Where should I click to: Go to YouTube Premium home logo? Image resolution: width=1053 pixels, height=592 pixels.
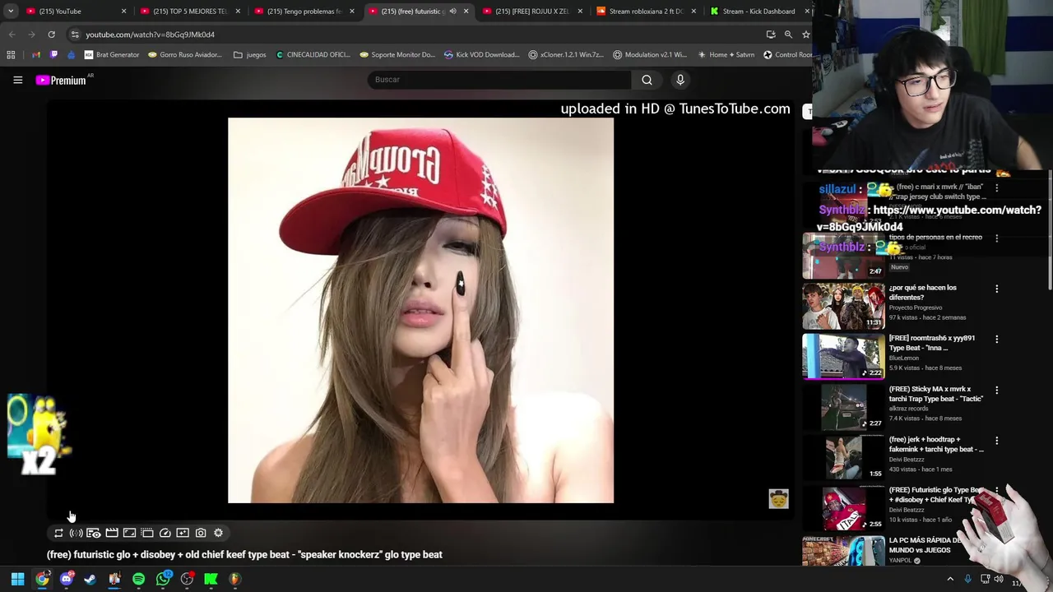(x=62, y=80)
